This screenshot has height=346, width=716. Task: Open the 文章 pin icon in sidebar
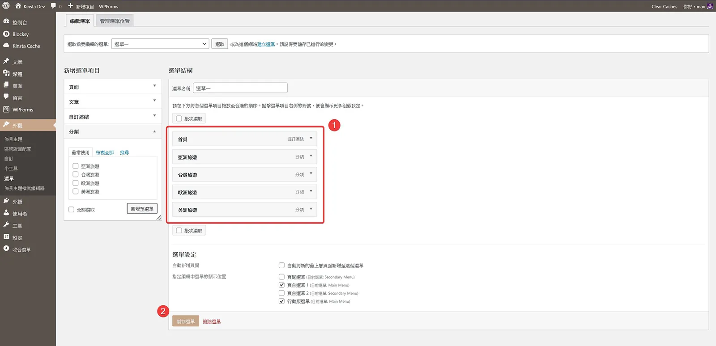(6, 61)
